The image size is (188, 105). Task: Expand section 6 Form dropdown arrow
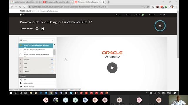click(x=52, y=67)
